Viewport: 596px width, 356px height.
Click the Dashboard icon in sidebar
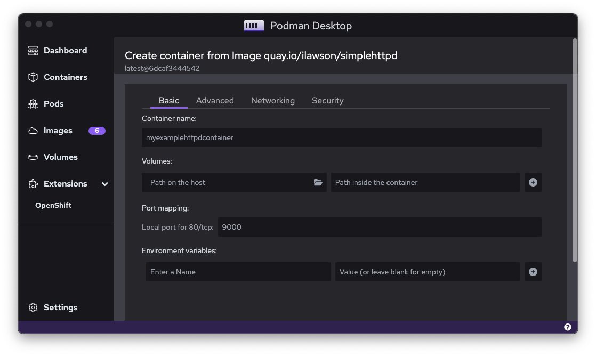33,51
